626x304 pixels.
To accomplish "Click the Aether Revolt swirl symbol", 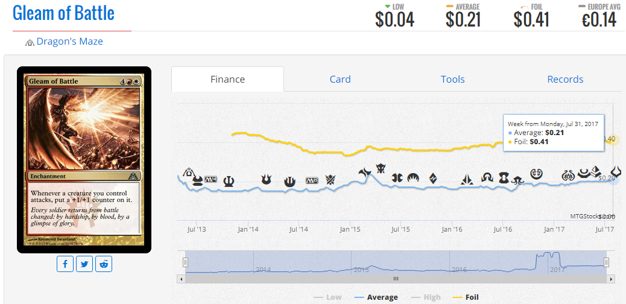I will 568,174.
